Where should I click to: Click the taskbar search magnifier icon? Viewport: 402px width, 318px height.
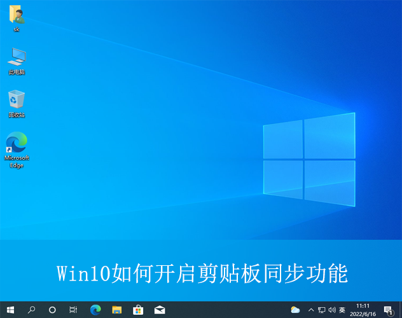31,310
